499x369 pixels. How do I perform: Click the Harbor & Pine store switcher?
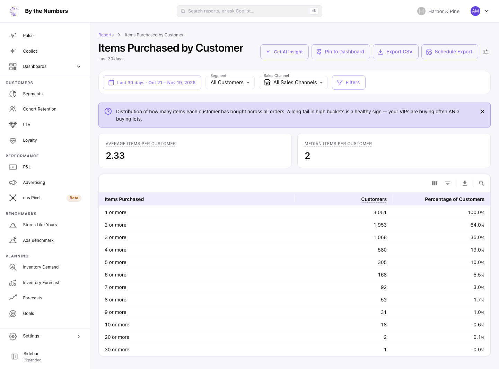[438, 11]
